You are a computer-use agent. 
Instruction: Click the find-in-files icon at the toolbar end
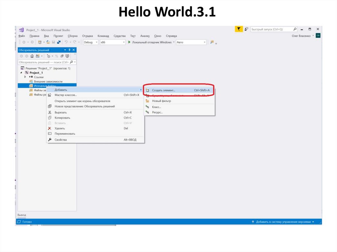click(x=212, y=42)
